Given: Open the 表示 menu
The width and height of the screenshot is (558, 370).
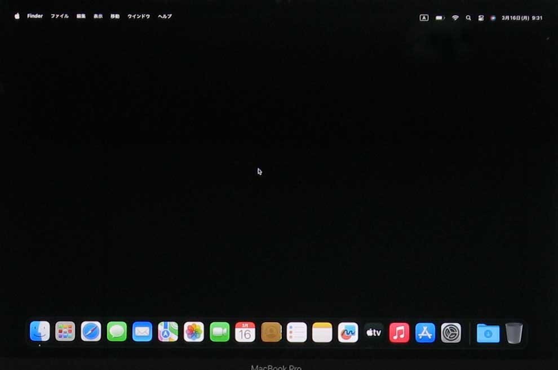Looking at the screenshot, I should pyautogui.click(x=98, y=16).
